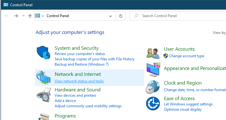Image resolution: width=226 pixels, height=120 pixels.
Task: Open Programs category heading
Action: point(65,116)
